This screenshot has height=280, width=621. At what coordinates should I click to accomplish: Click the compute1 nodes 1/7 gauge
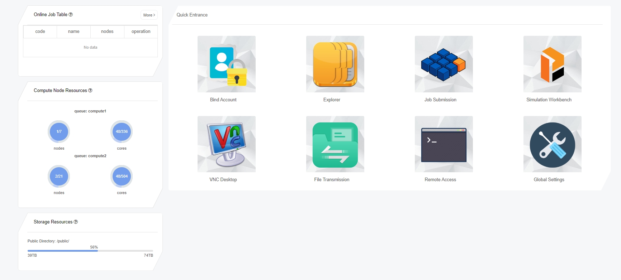click(x=59, y=131)
